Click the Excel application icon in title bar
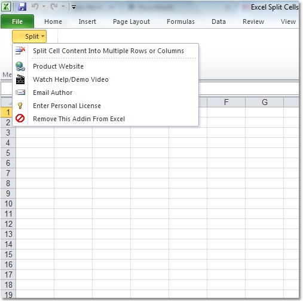 6,7
